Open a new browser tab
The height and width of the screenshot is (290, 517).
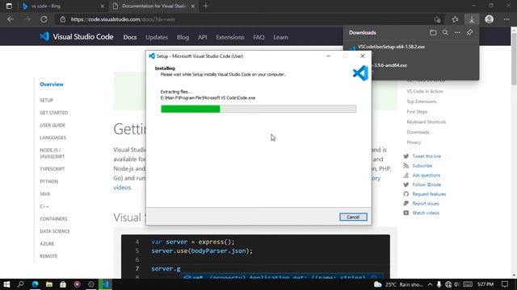pyautogui.click(x=206, y=6)
